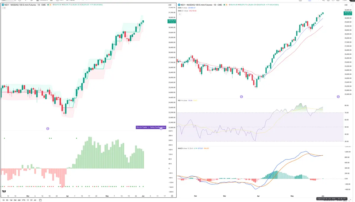Expand the collapsed legend showing 3 in left chart
Screen dimensions: 355x202
(x=3, y=8)
